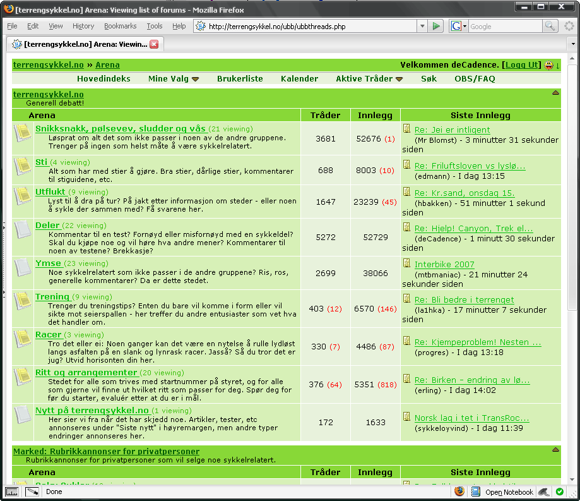The image size is (580, 501).
Task: Click the Logg Ut link
Action: (x=521, y=65)
